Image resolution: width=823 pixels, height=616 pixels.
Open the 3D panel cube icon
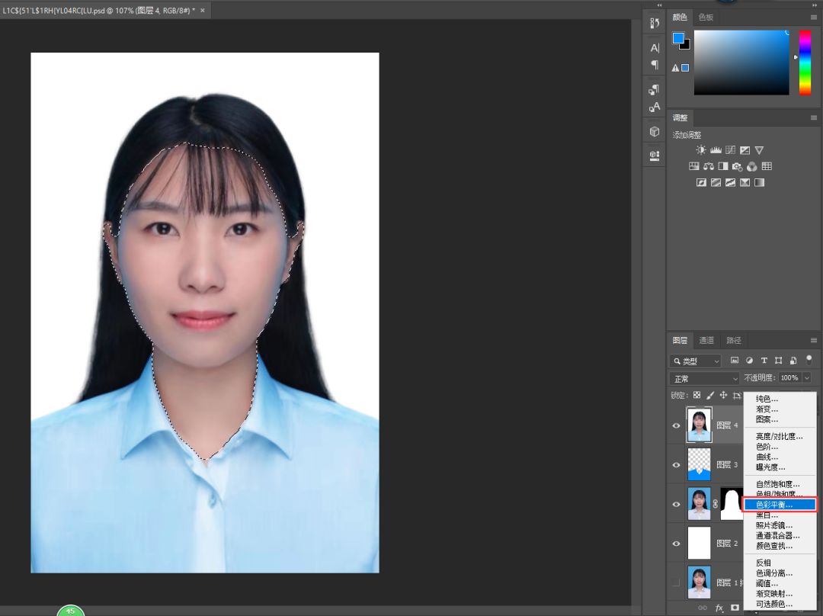pos(655,131)
